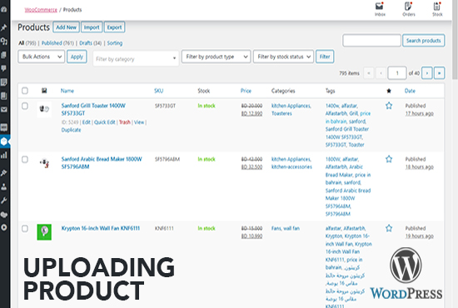Focus the current page number field
This screenshot has height=308, width=458.
(x=397, y=73)
